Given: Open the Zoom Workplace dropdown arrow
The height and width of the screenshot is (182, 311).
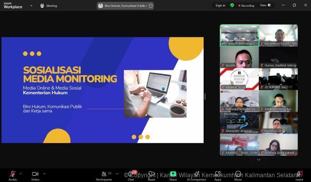Looking at the screenshot, I should pos(31,6).
